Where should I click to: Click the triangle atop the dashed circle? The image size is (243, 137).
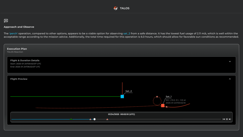(x=157, y=96)
